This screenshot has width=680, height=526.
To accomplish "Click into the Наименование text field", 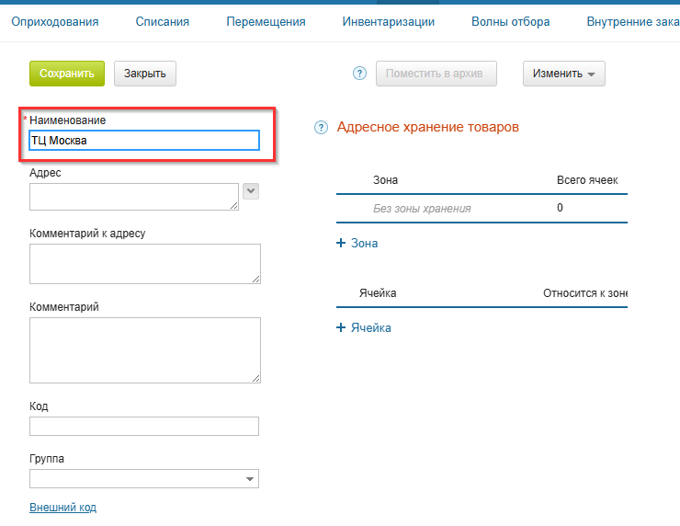I will [144, 141].
